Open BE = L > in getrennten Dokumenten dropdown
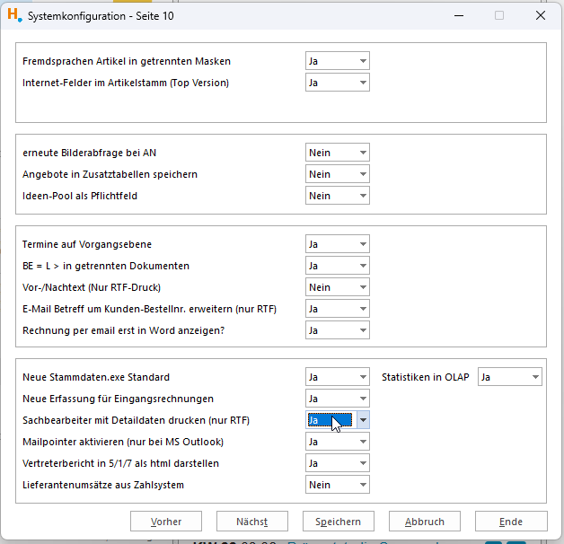 point(337,266)
